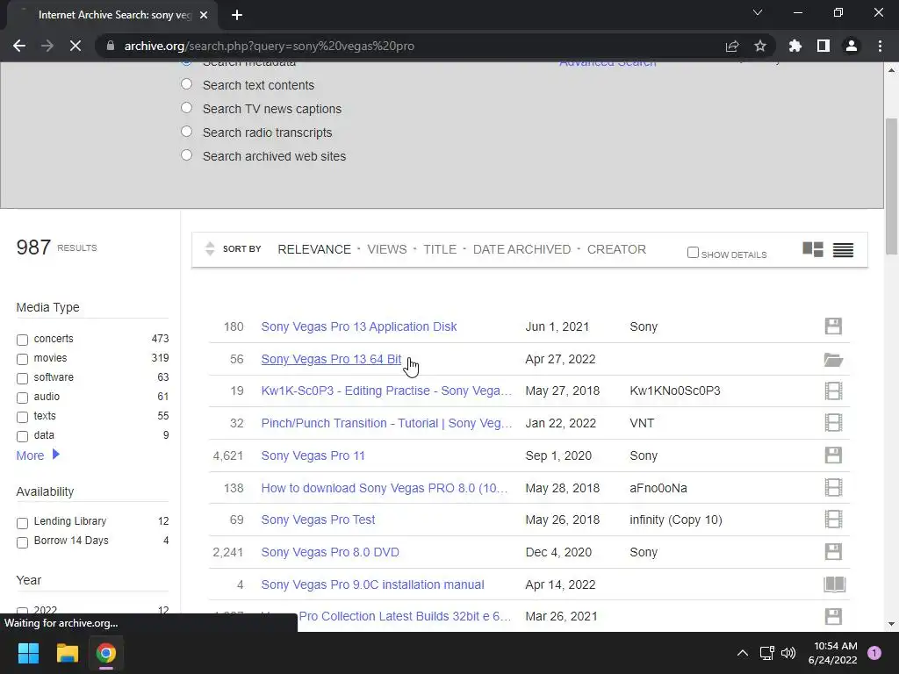Open the Chrome profile avatar
Image resolution: width=899 pixels, height=674 pixels.
pyautogui.click(x=852, y=46)
